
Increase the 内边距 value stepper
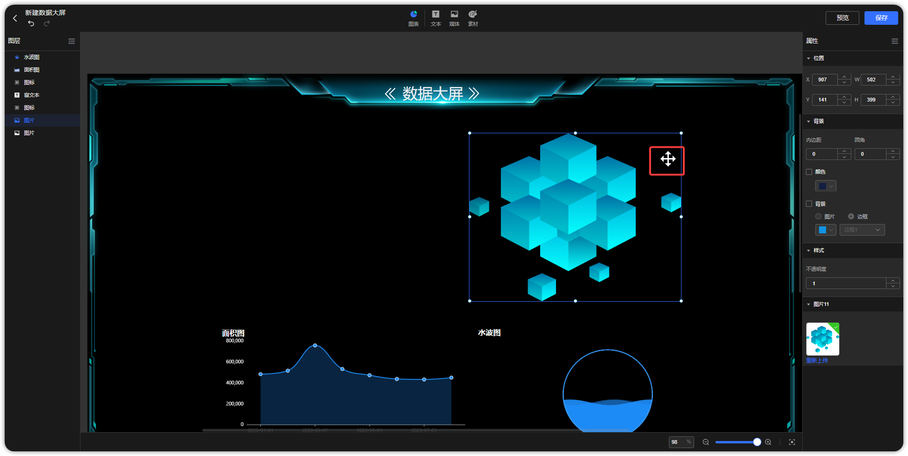[844, 151]
